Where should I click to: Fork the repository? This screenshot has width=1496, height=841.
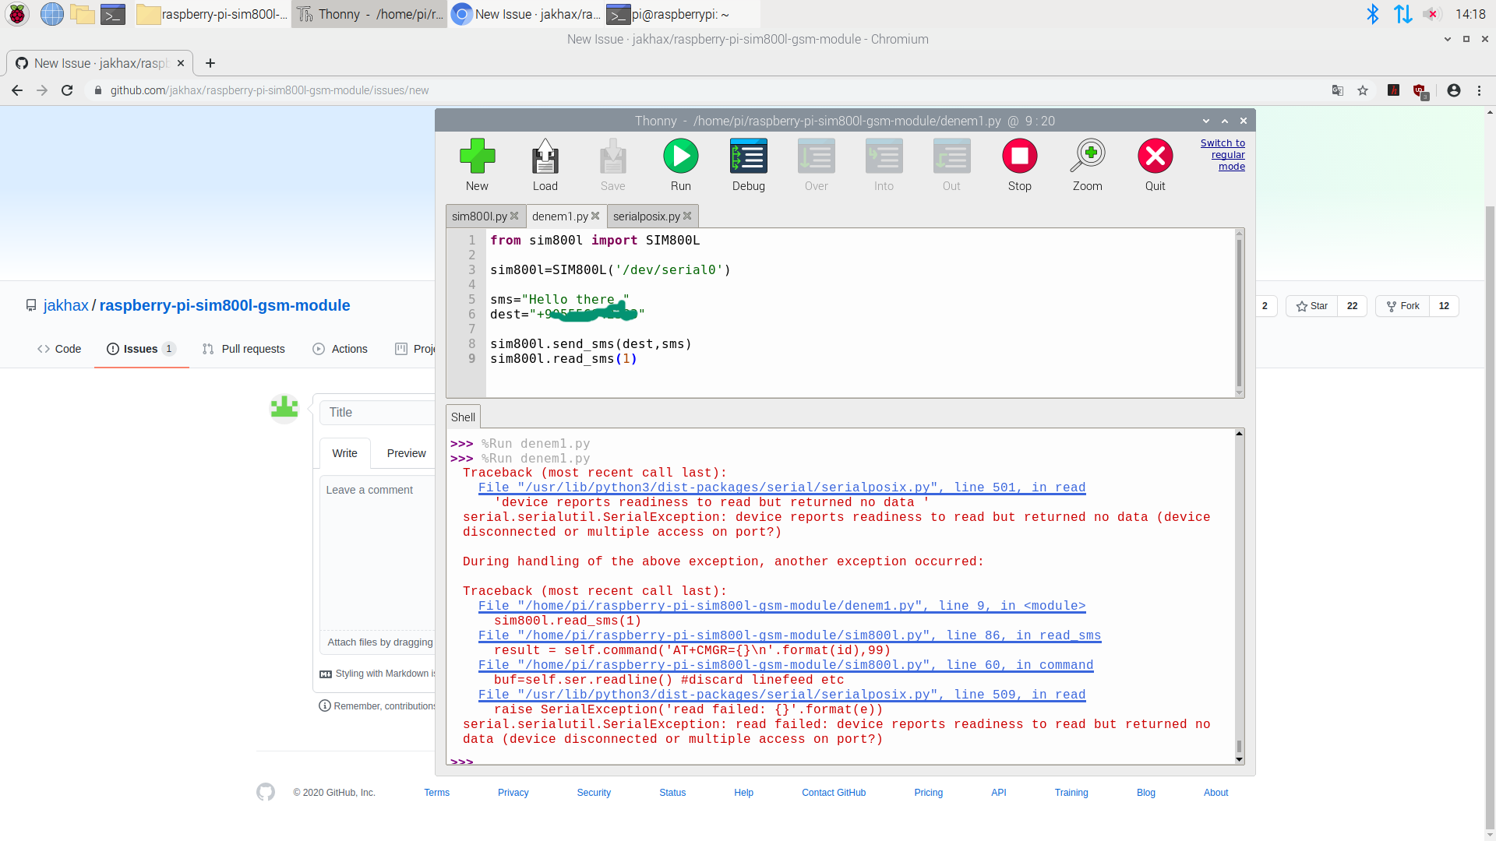click(1402, 306)
